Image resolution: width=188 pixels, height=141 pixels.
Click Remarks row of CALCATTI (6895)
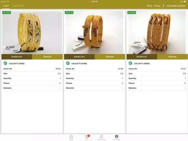pyautogui.click(x=157, y=88)
